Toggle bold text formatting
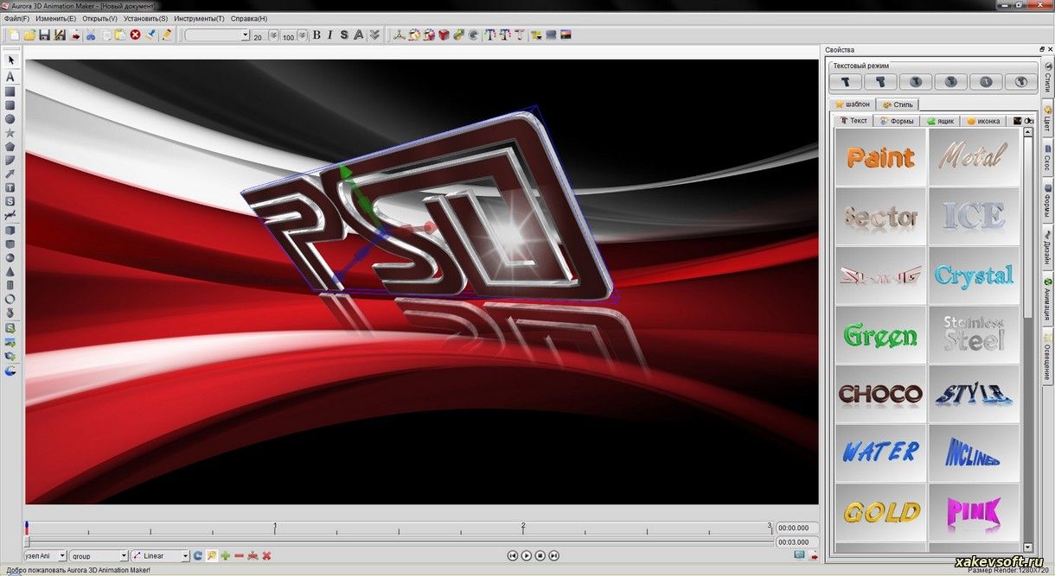Image resolution: width=1055 pixels, height=576 pixels. click(316, 35)
